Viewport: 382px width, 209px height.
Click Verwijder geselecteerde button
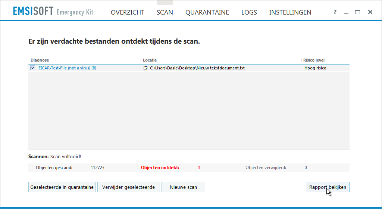[129, 187]
